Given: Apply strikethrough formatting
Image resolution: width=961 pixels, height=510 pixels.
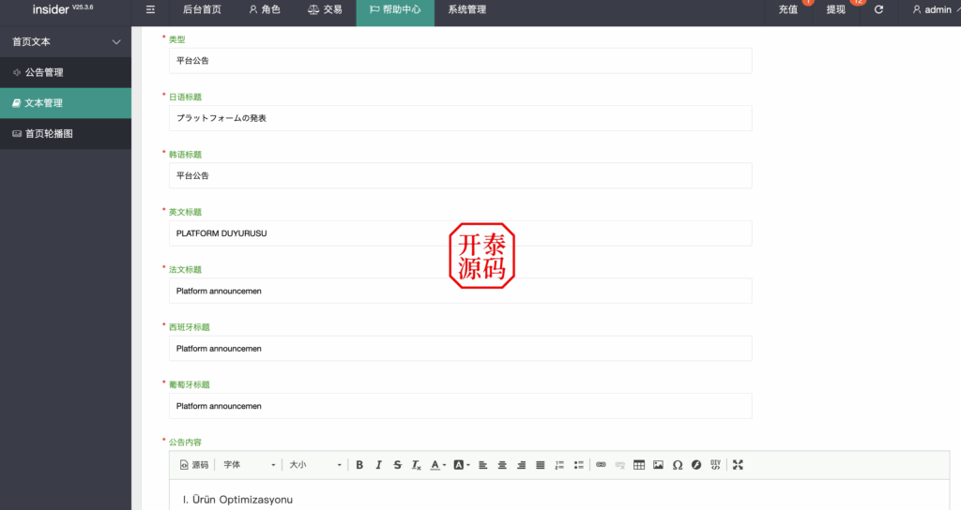Looking at the screenshot, I should tap(397, 465).
